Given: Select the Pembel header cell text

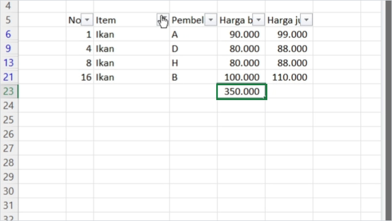Looking at the screenshot, I should pyautogui.click(x=188, y=20).
